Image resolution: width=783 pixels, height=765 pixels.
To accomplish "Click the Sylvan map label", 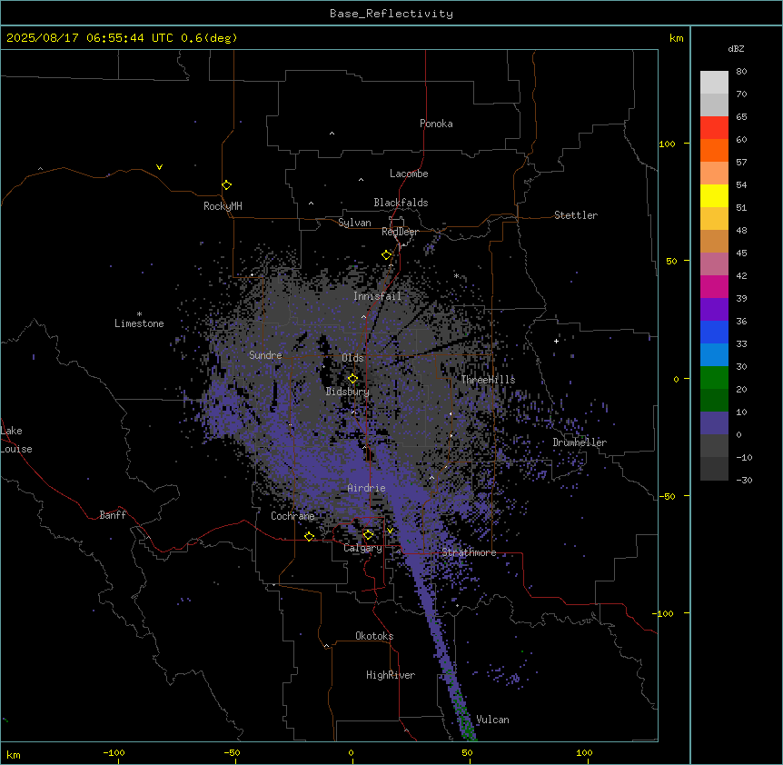I will pos(354,223).
